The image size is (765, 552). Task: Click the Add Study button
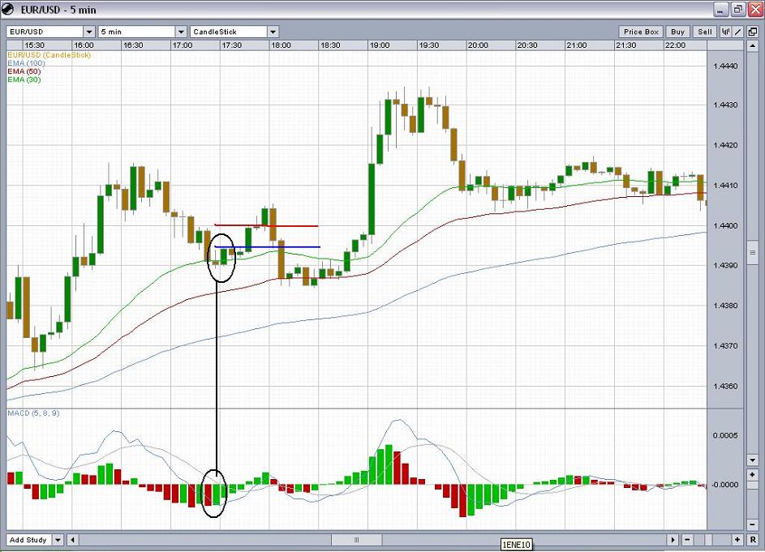pos(28,540)
